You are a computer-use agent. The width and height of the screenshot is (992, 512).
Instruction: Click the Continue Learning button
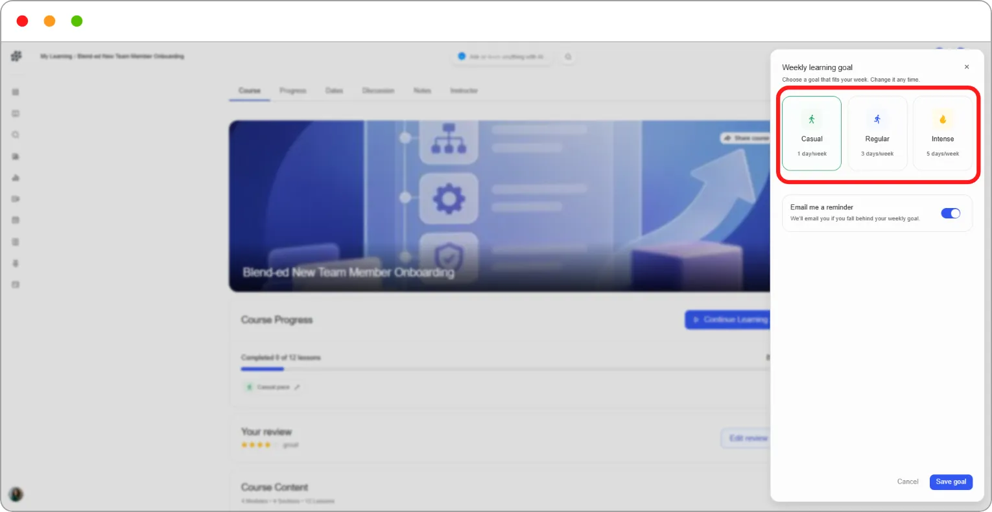coord(727,320)
